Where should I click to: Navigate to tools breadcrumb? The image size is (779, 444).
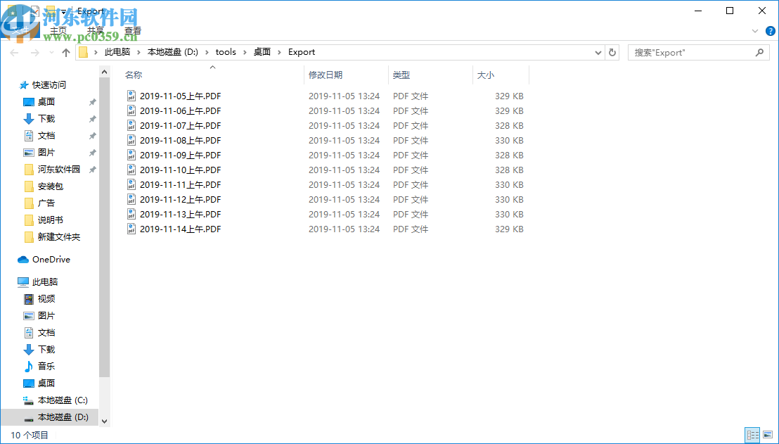(226, 51)
